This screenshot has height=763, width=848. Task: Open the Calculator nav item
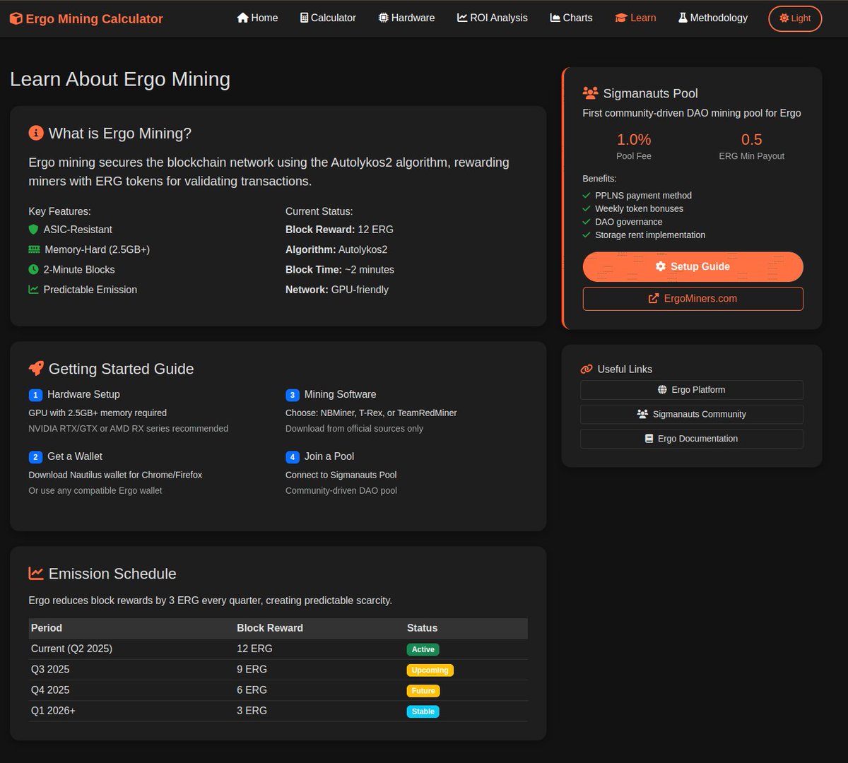328,18
